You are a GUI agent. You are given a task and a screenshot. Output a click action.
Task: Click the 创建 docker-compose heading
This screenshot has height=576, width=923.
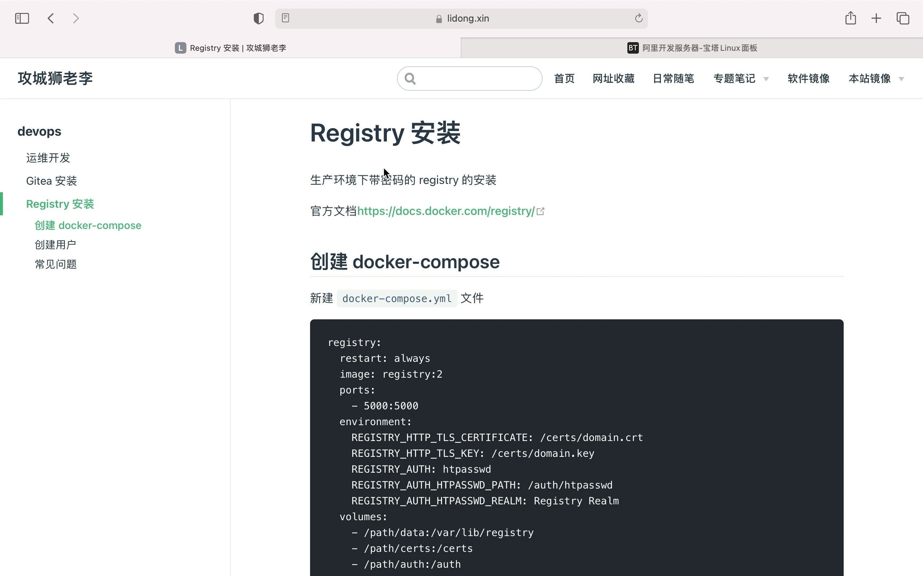click(x=405, y=262)
